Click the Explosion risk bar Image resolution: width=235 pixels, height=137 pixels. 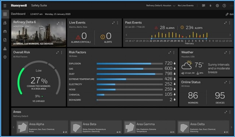(130, 64)
